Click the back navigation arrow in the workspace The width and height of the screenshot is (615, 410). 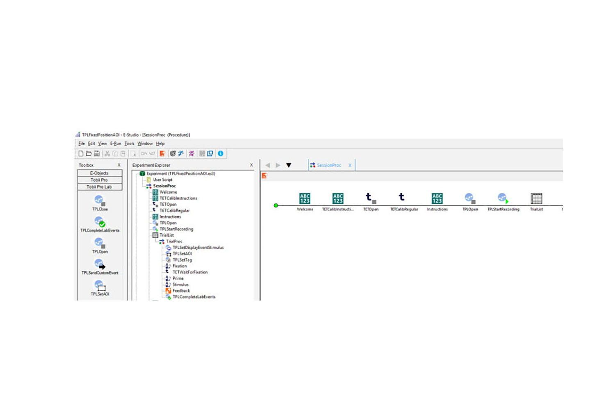pyautogui.click(x=268, y=165)
